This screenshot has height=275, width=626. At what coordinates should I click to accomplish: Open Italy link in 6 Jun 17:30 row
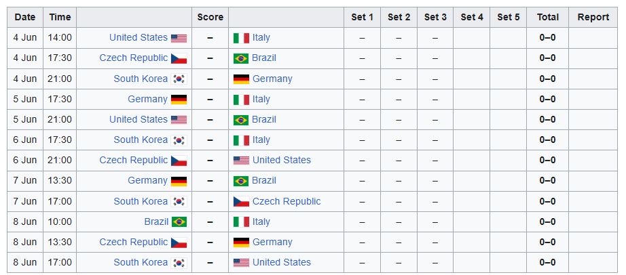(x=261, y=140)
